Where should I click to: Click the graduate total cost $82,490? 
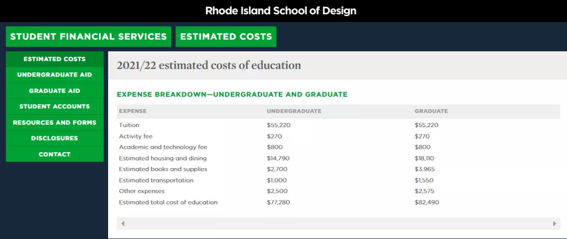tap(427, 202)
